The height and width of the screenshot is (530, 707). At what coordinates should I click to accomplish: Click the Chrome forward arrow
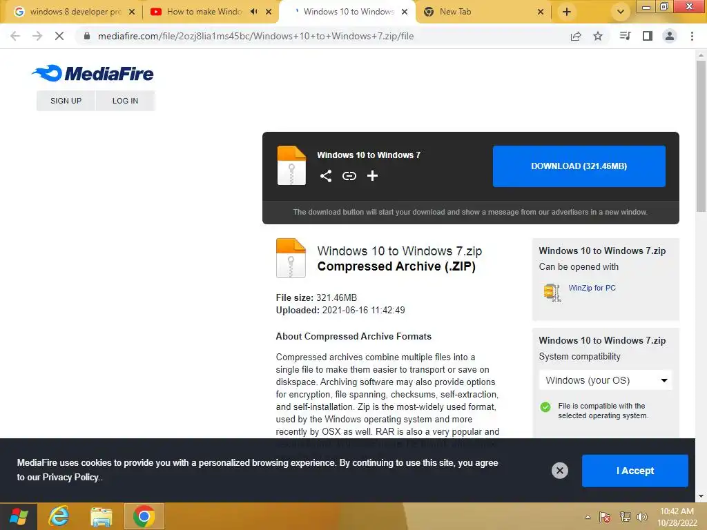[x=37, y=36]
